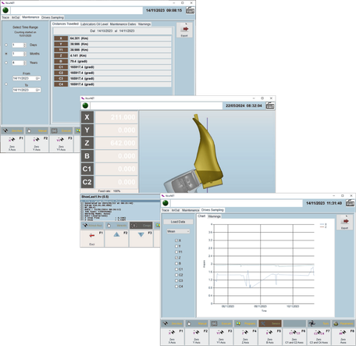Viewport: 356px width, 346px height.
Task: Open the Maintenance Dates tab
Action: [x=123, y=24]
